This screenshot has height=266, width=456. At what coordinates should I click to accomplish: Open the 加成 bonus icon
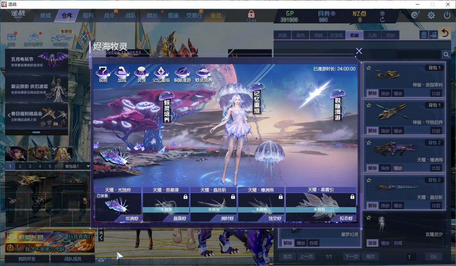[x=122, y=74]
